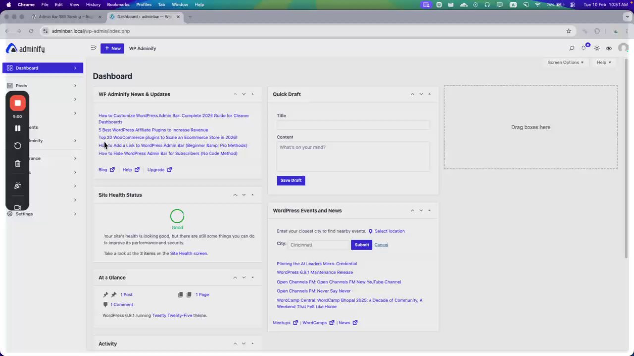This screenshot has width=634, height=356.
Task: Click the What's on your mind content box
Action: click(x=353, y=156)
